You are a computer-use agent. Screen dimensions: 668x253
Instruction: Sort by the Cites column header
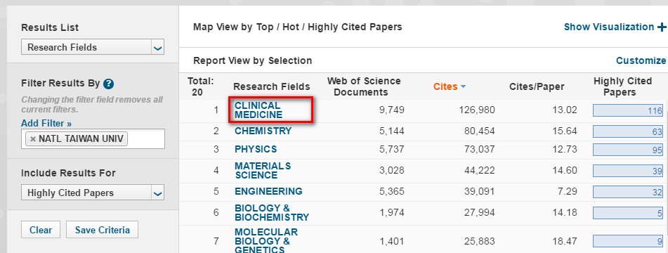(445, 86)
